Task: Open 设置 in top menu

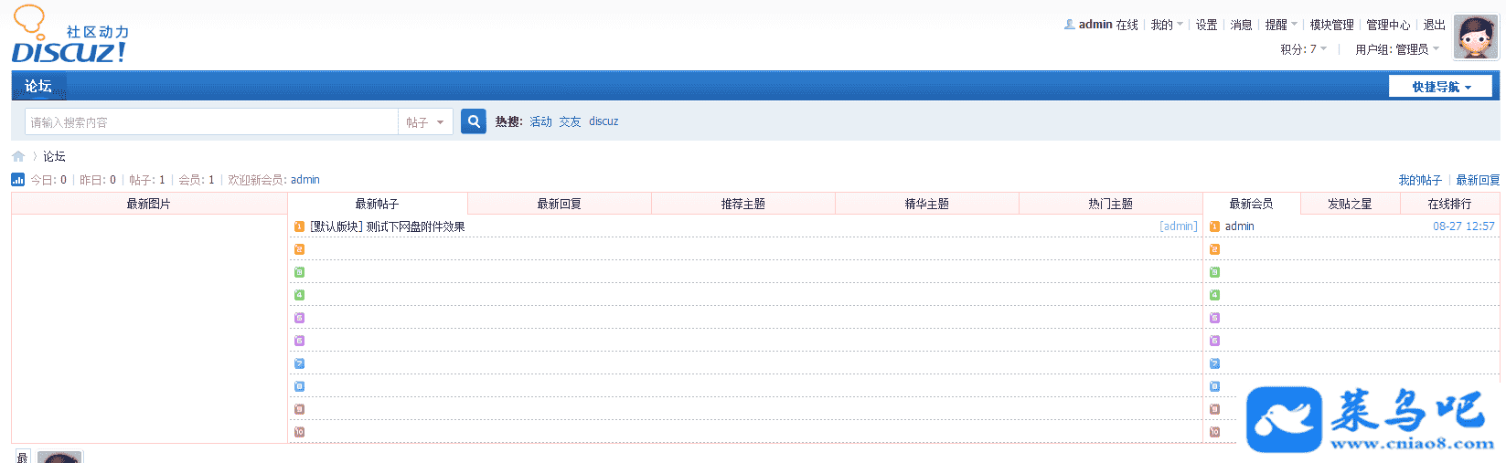Action: tap(1207, 25)
